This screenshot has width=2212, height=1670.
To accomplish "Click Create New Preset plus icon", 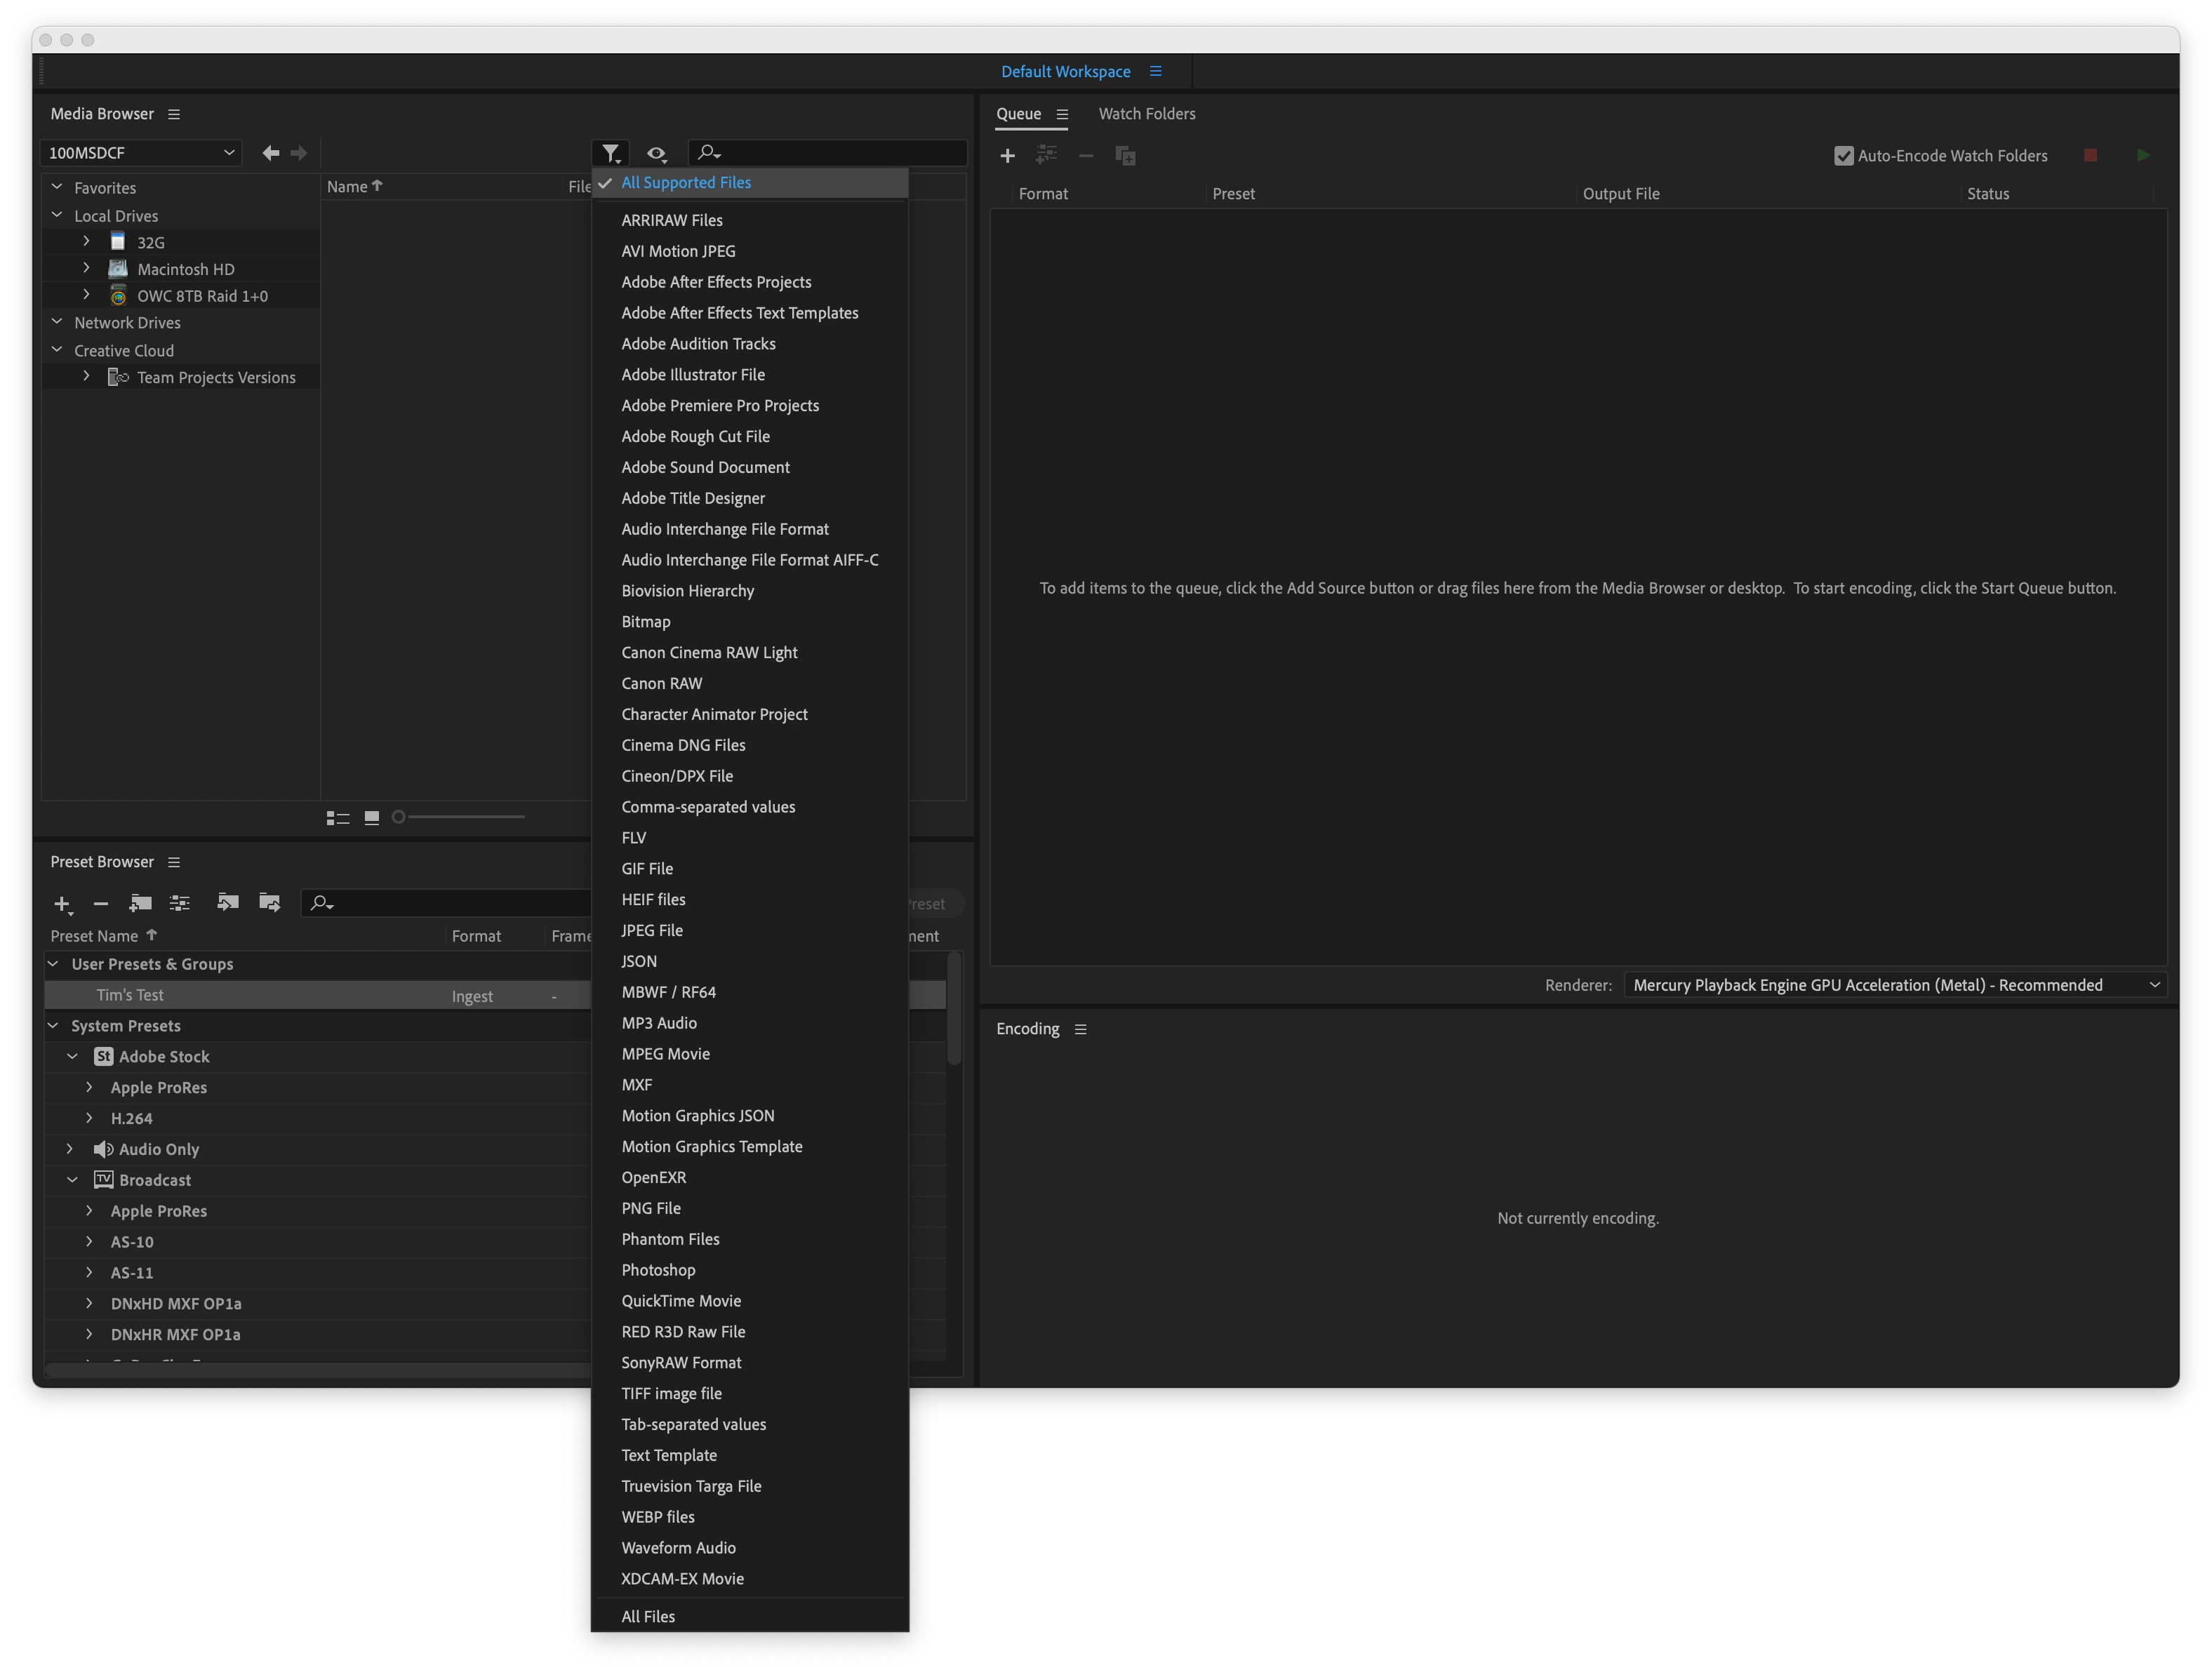I will [x=62, y=904].
